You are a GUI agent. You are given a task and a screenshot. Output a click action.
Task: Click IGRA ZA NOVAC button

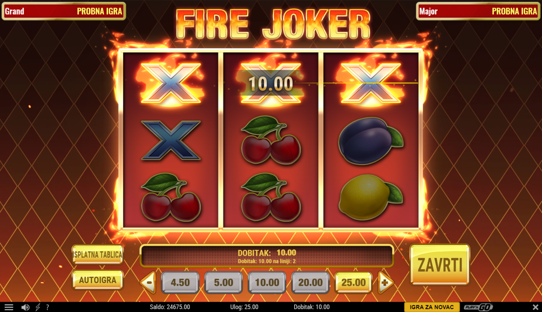(x=432, y=307)
